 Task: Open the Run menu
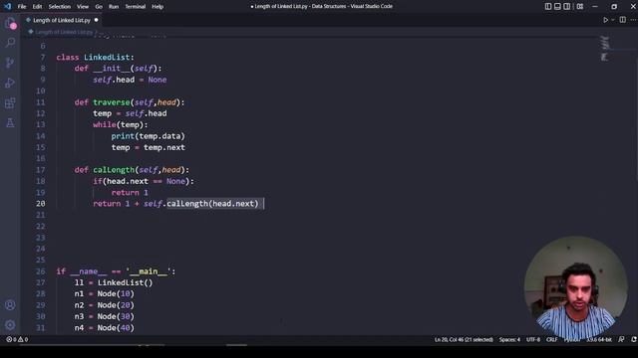pyautogui.click(x=114, y=7)
